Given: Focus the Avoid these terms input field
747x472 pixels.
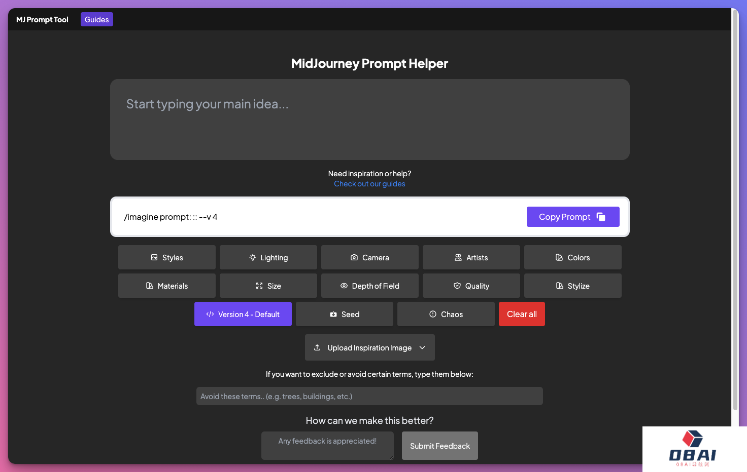Looking at the screenshot, I should pos(369,396).
